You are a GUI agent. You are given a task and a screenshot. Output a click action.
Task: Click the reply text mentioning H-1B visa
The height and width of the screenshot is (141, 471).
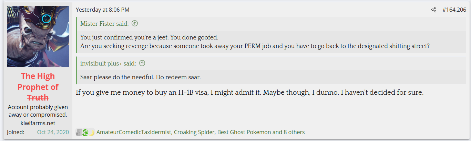pyautogui.click(x=249, y=92)
